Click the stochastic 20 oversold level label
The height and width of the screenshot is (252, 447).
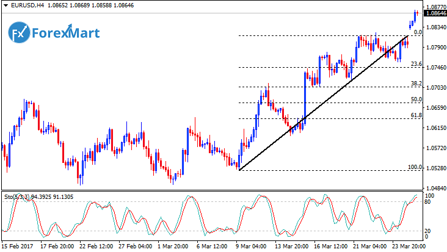(x=429, y=231)
